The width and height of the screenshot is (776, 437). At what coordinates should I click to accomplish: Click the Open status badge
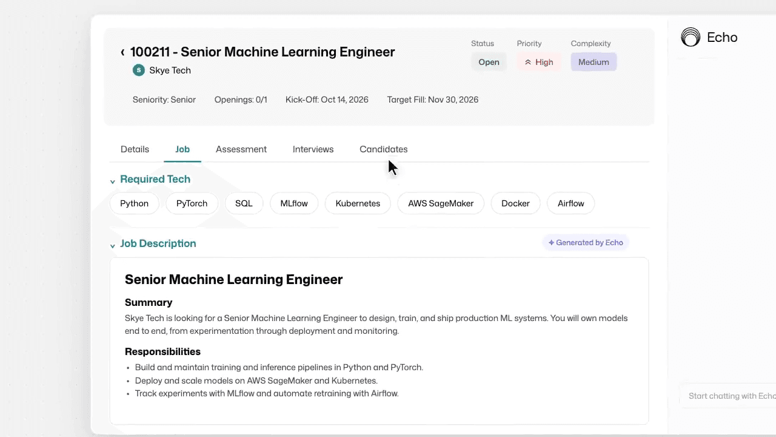pos(489,62)
